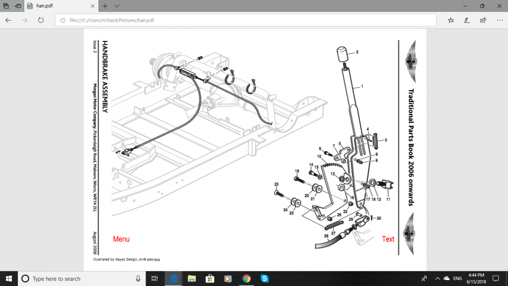508x286 pixels.
Task: Click the red Menu link
Action: tap(121, 239)
